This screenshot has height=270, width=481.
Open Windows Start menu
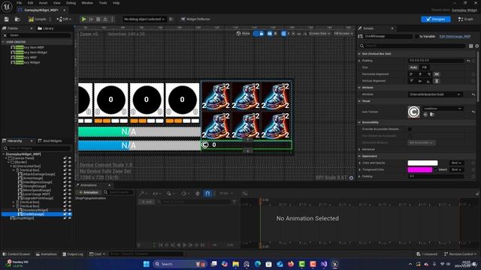tap(147, 264)
